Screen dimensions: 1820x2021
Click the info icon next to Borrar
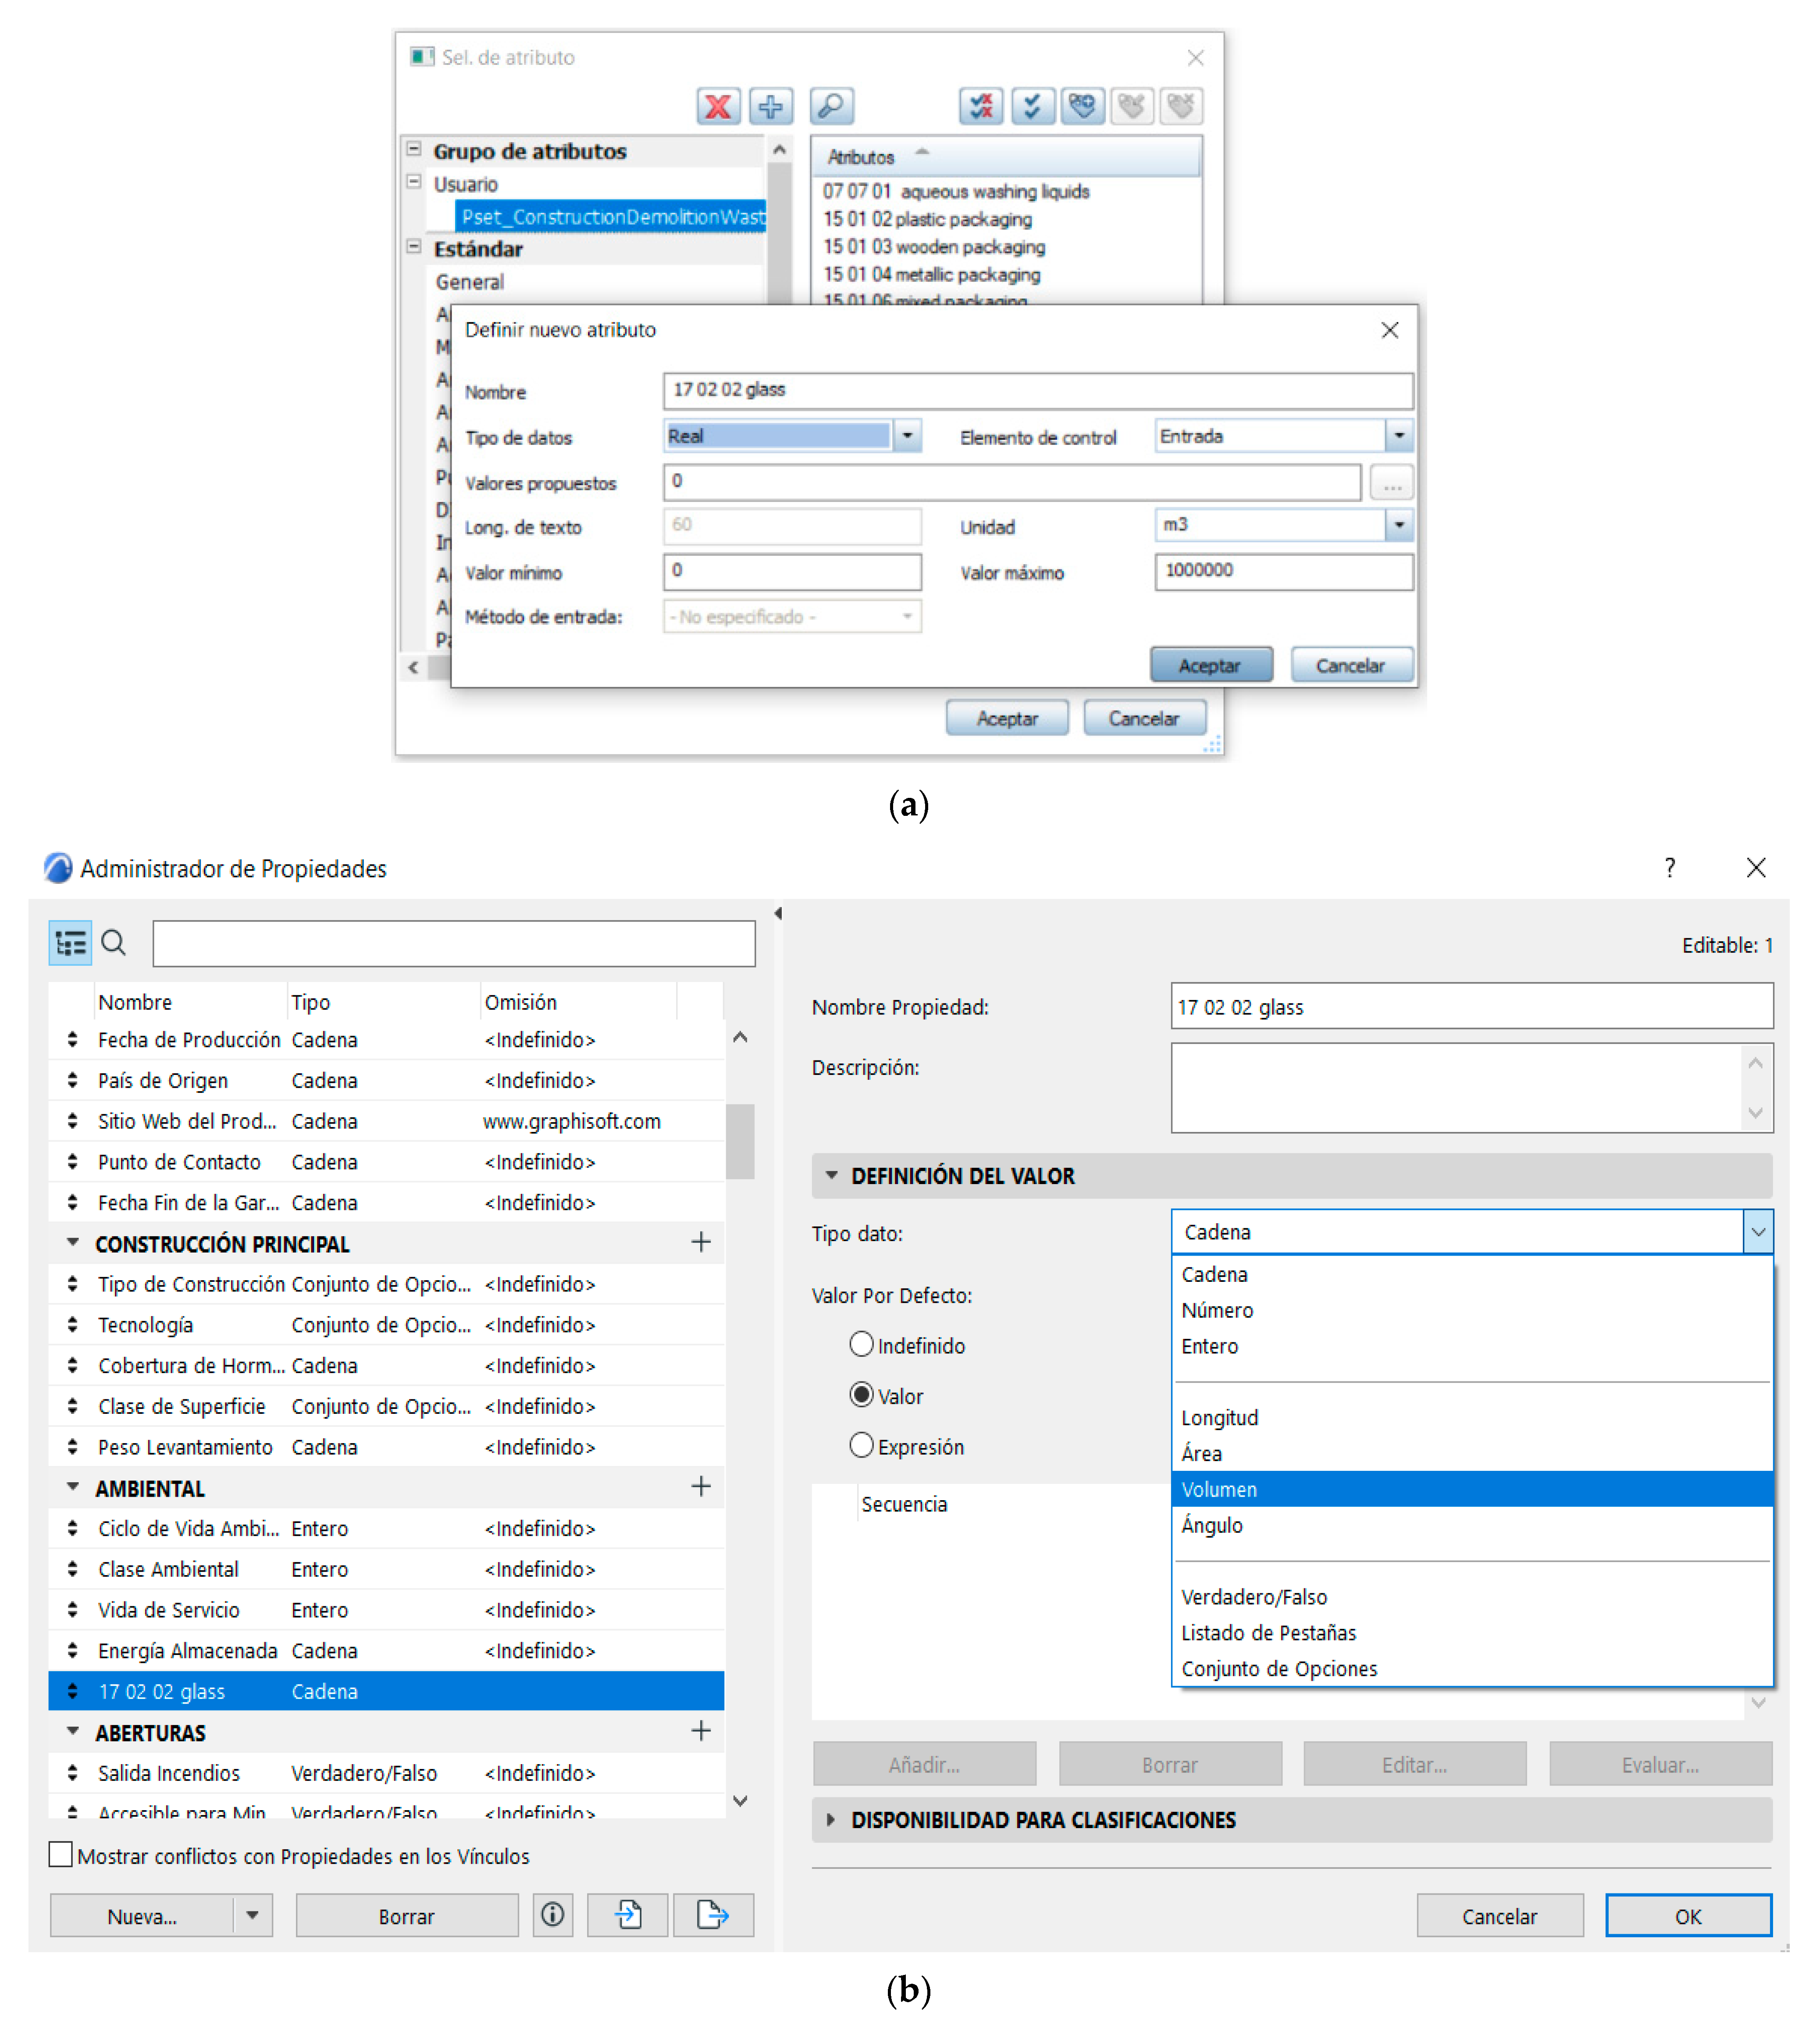point(552,1915)
